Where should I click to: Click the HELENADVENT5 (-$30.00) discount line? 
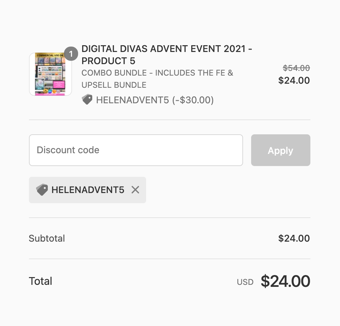coord(155,100)
